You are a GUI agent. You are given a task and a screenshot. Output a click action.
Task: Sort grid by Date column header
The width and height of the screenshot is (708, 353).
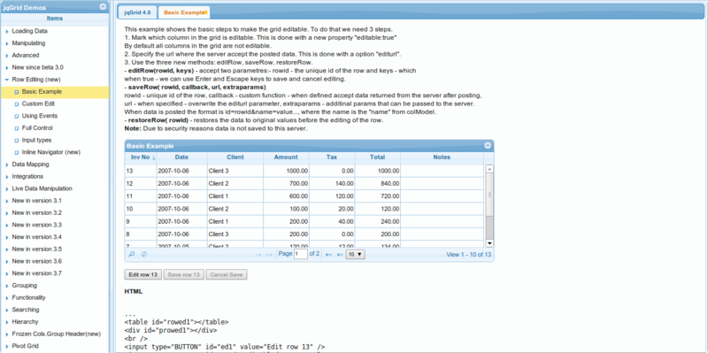pyautogui.click(x=181, y=157)
